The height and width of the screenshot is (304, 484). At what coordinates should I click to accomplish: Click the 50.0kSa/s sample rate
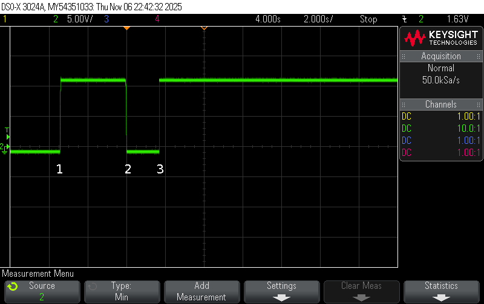tap(441, 80)
